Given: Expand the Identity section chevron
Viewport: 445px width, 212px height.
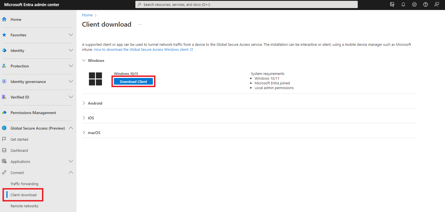Looking at the screenshot, I should 71,51.
